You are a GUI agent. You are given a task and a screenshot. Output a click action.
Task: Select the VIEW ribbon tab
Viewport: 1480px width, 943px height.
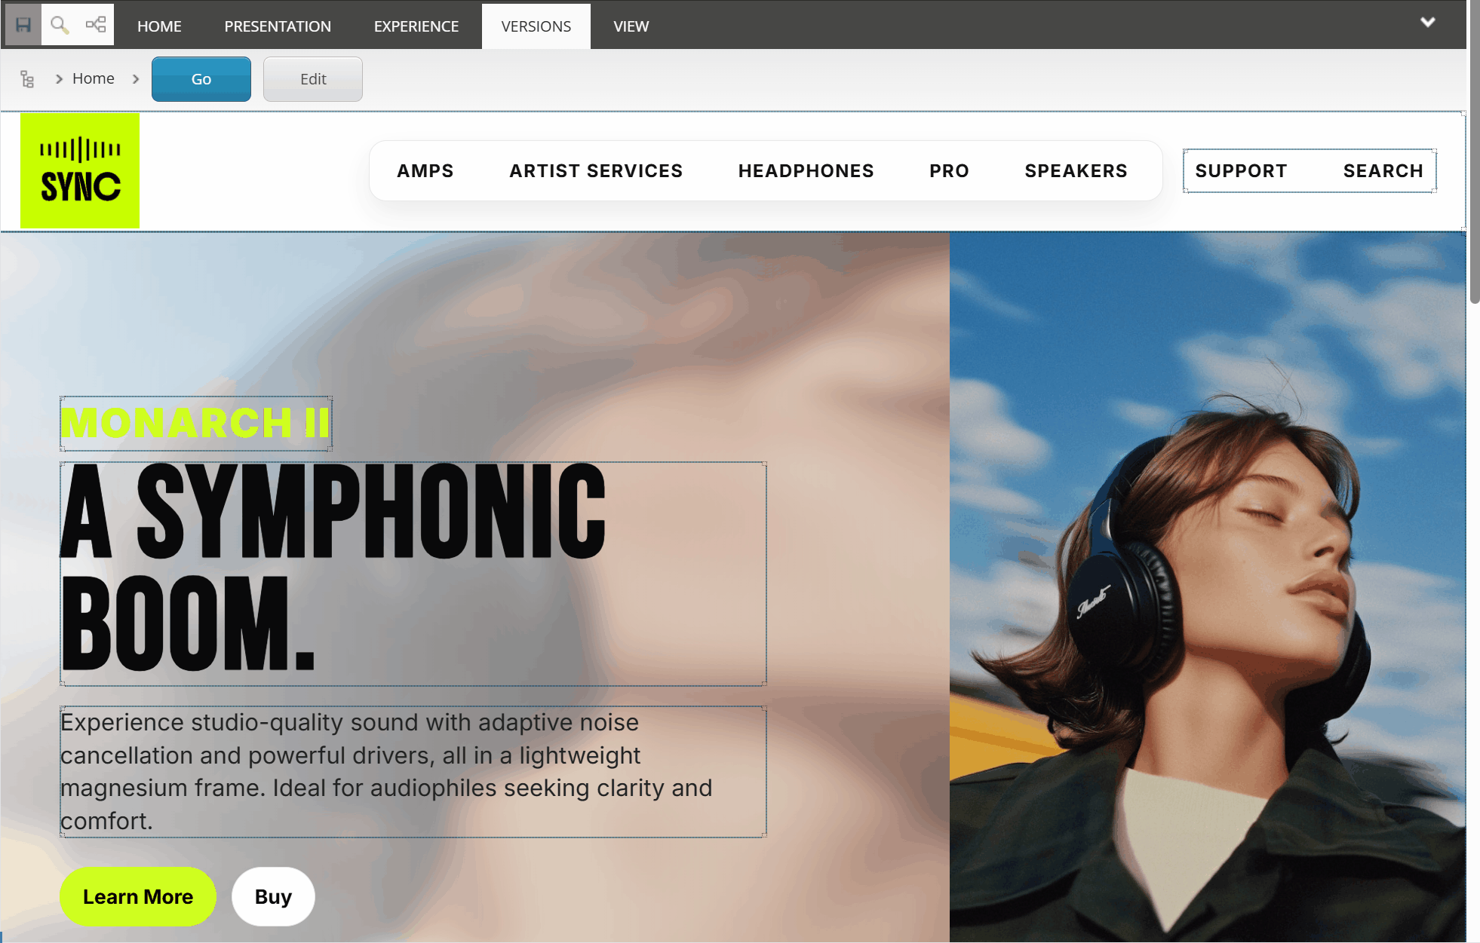pos(631,26)
